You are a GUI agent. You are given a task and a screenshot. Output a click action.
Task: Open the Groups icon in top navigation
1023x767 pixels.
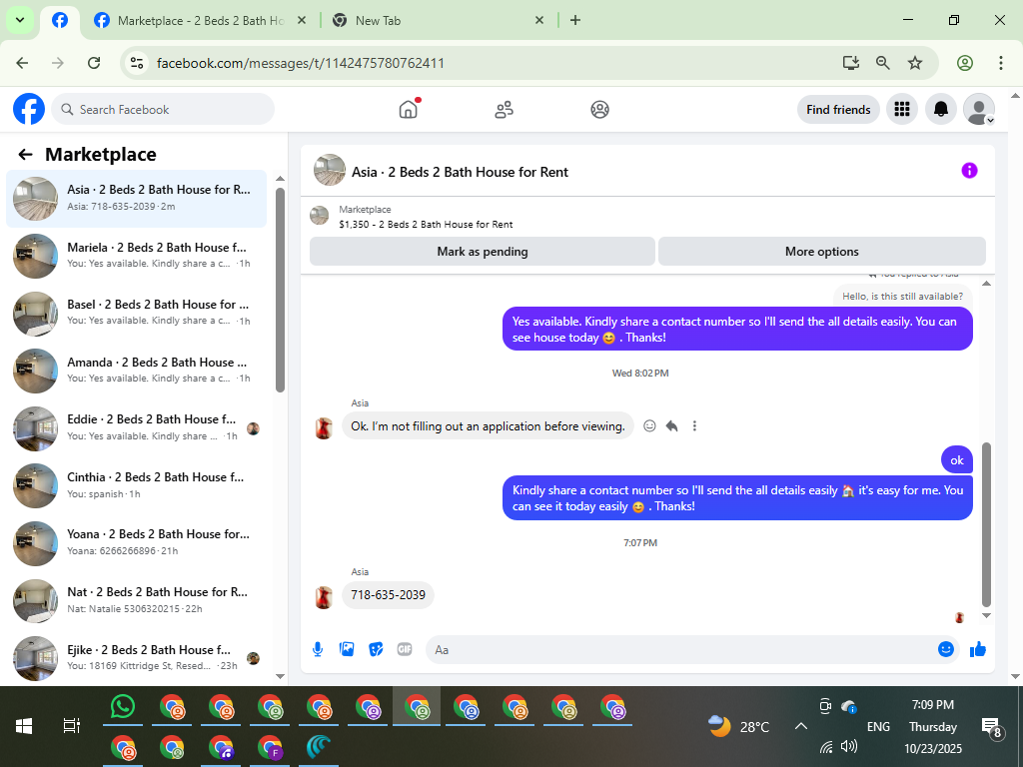599,109
